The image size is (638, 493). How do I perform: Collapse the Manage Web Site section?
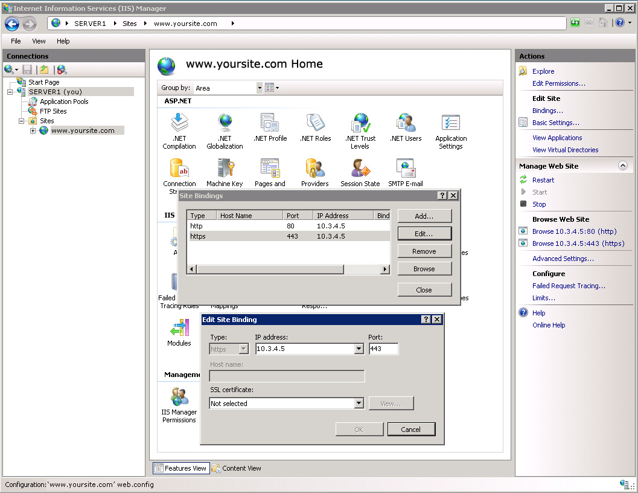pyautogui.click(x=622, y=166)
